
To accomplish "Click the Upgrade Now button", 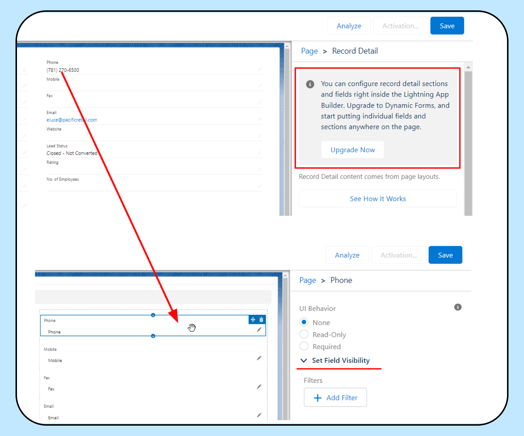I will (353, 150).
